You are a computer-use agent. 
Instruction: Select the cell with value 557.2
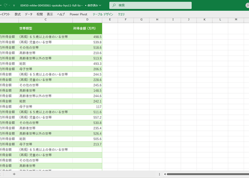click(x=87, y=117)
